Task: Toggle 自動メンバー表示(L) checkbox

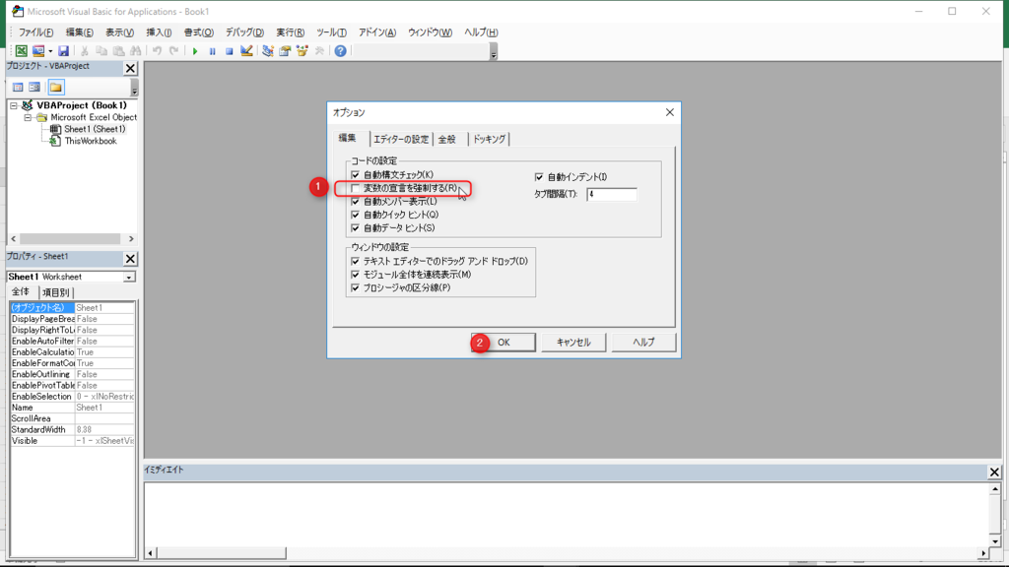Action: click(355, 202)
